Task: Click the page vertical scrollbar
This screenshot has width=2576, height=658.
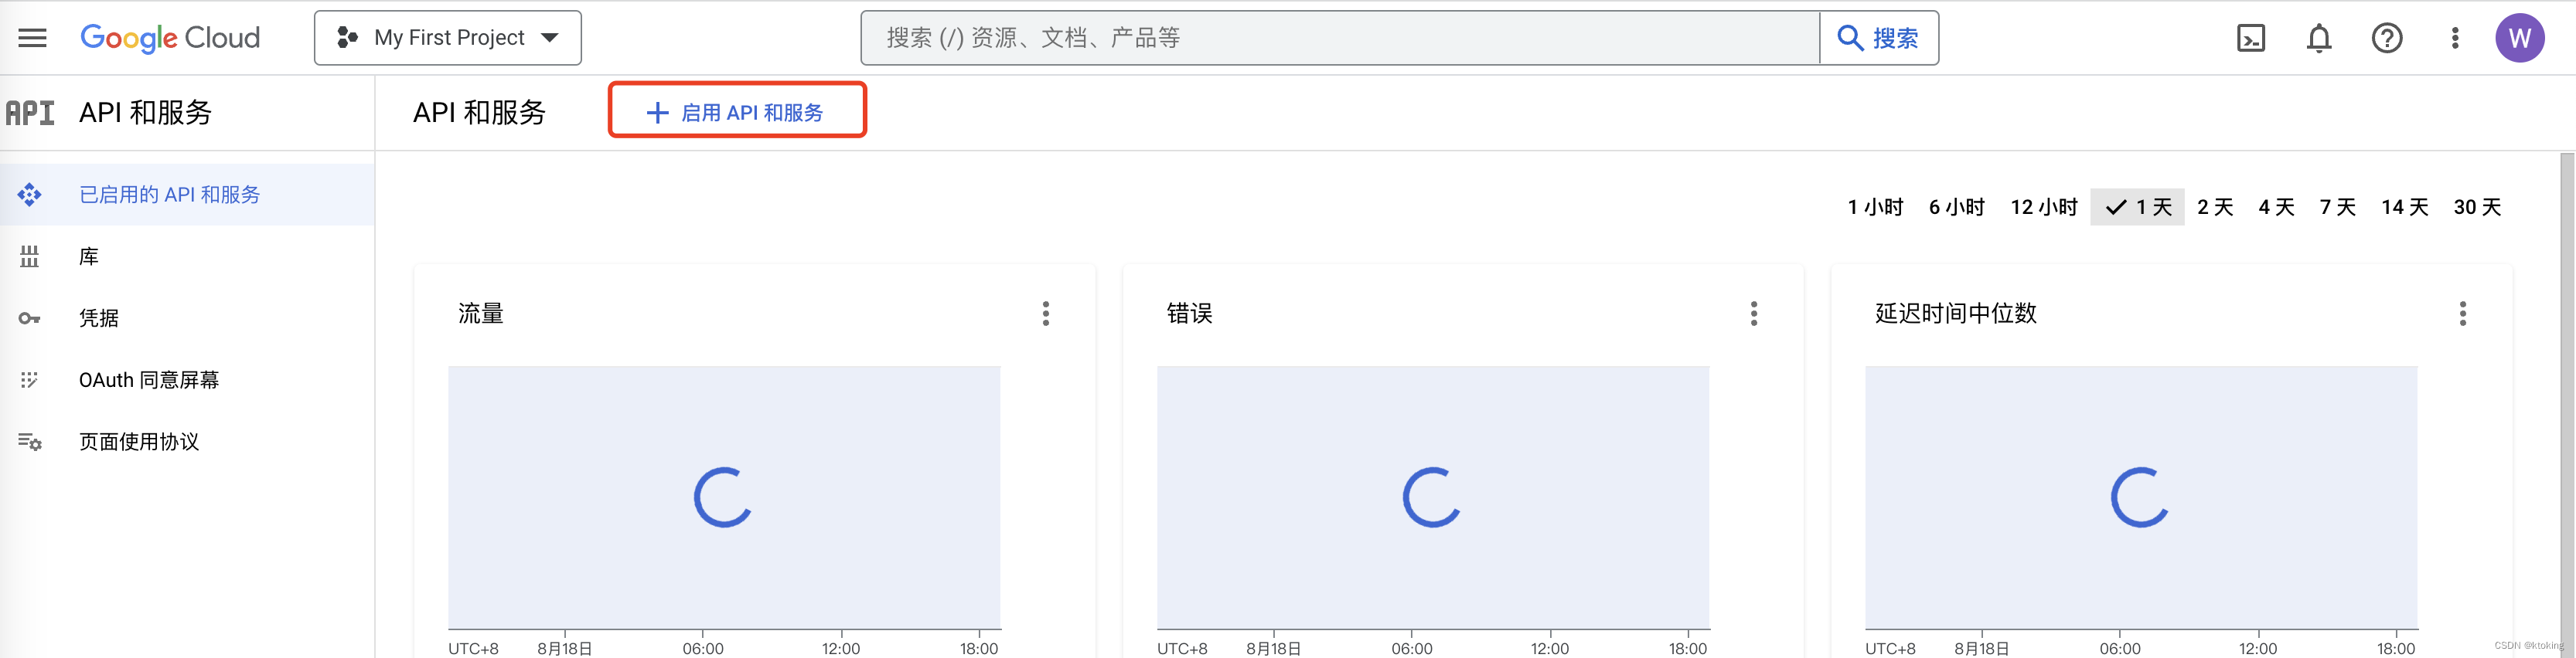Action: pyautogui.click(x=2567, y=405)
